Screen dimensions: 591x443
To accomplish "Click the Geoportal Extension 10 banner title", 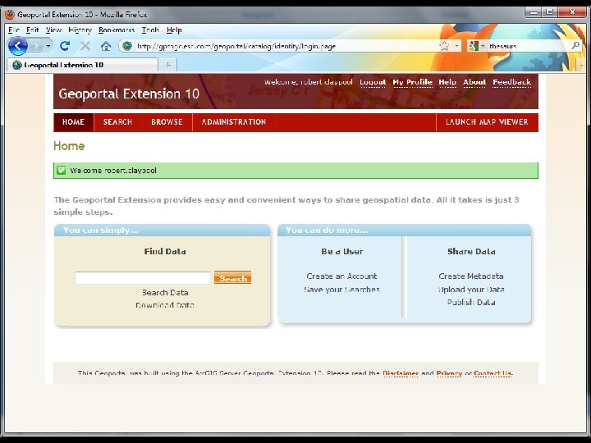I will point(129,94).
